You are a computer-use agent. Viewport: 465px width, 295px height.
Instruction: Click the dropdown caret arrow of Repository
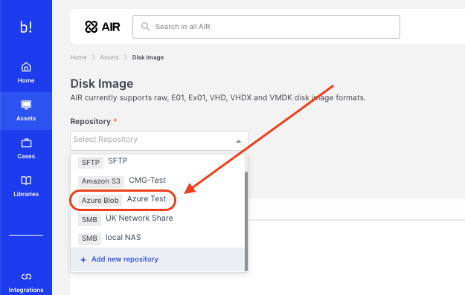pyautogui.click(x=238, y=141)
